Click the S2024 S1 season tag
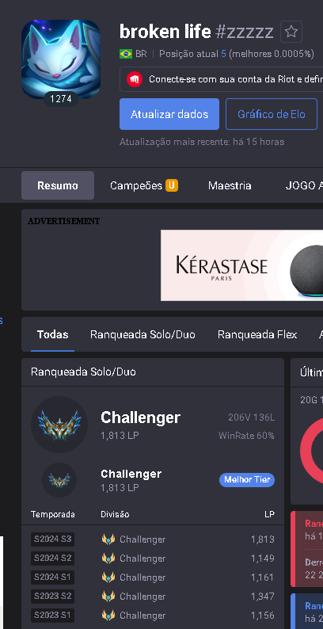The width and height of the screenshot is (323, 629). (x=52, y=578)
